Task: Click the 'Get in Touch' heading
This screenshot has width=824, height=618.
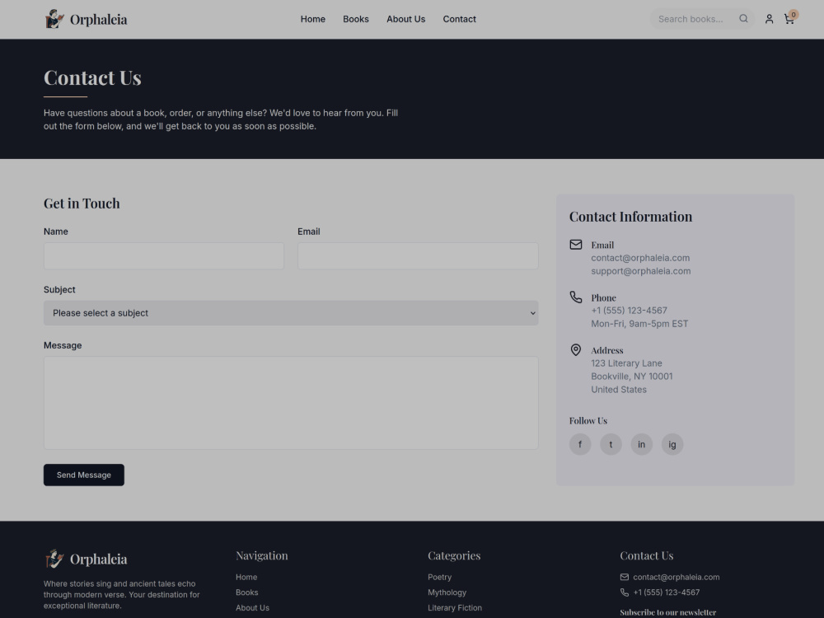Action: pos(82,204)
